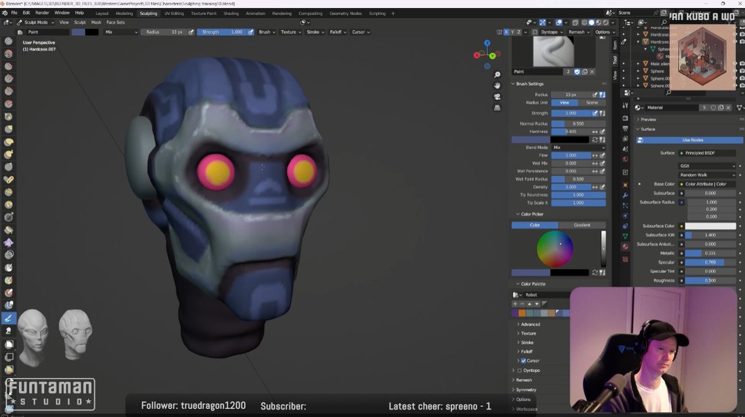745x417 pixels.
Task: Click the color wheel in Color Picker
Action: 555,248
